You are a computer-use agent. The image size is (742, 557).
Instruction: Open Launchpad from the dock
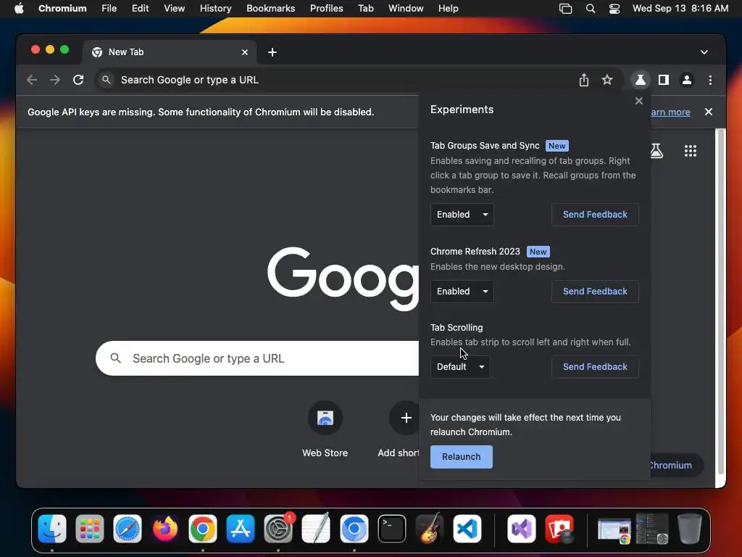89,529
